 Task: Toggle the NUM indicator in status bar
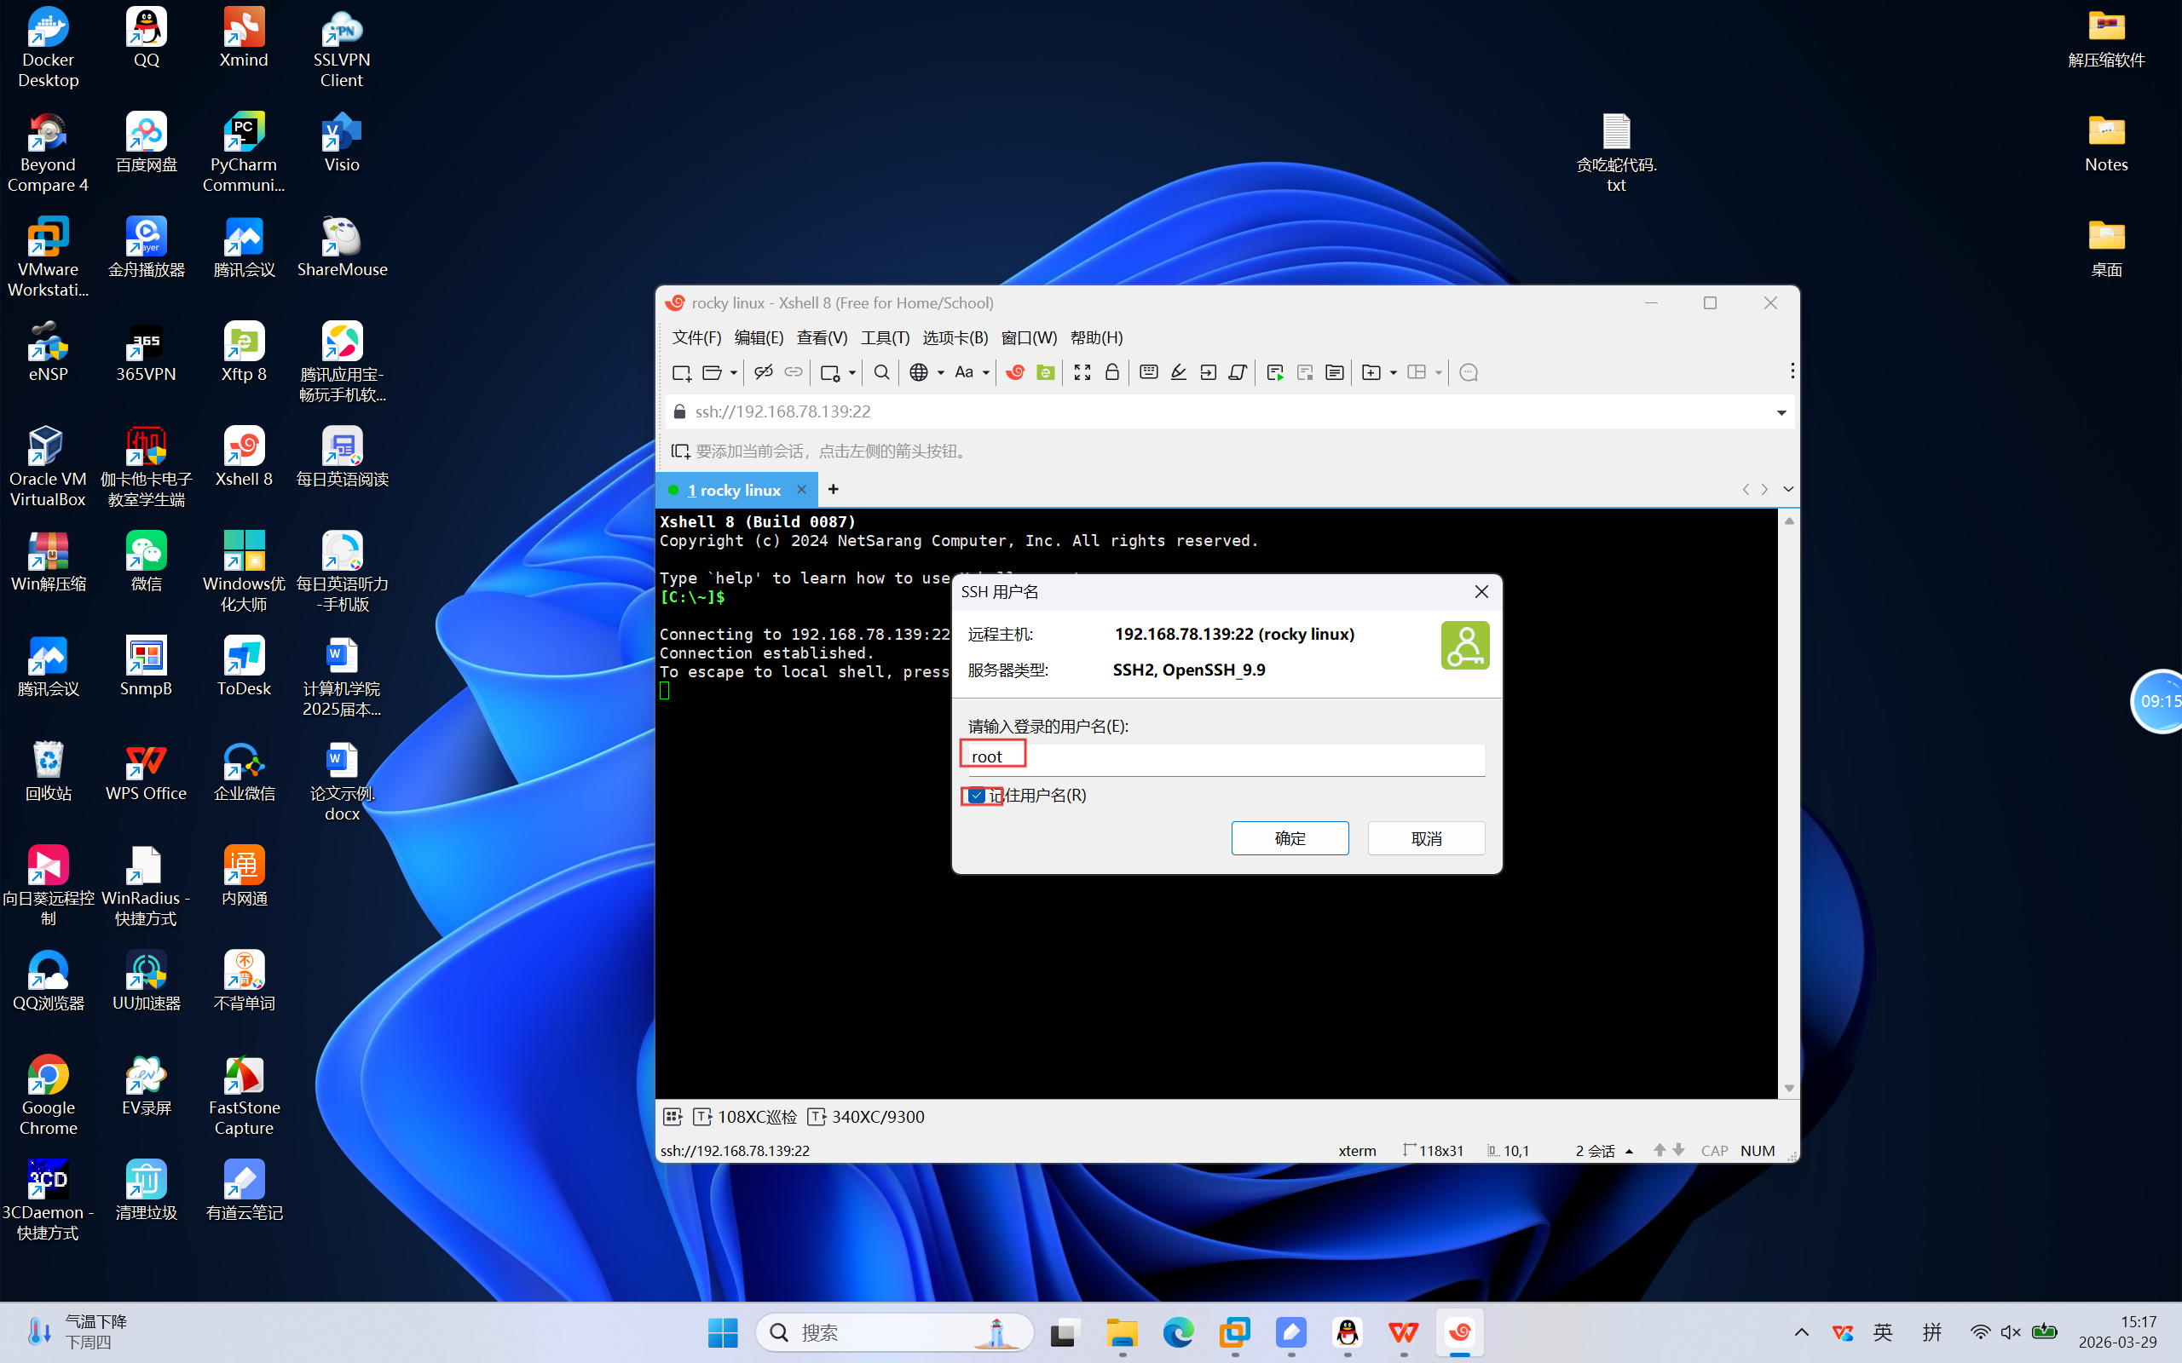[x=1758, y=1150]
